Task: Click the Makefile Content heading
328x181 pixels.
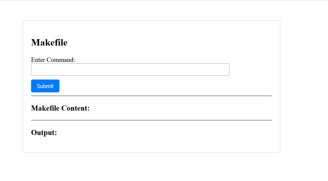Action: 60,108
